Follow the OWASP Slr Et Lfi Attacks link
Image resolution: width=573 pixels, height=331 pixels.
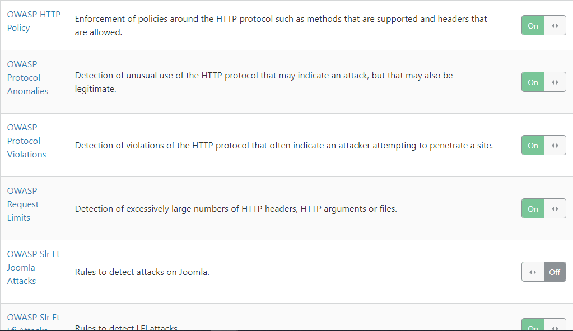click(x=33, y=322)
